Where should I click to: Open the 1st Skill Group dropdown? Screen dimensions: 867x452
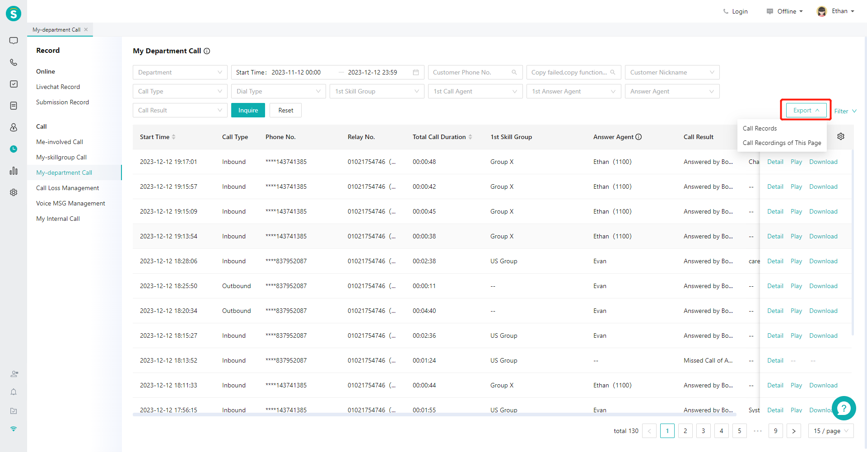377,91
